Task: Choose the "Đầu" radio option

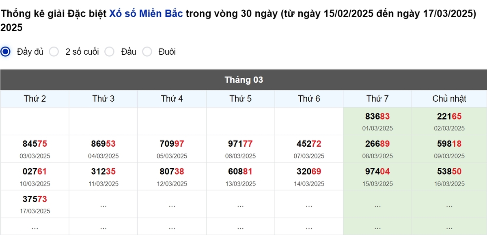Action: [109, 51]
